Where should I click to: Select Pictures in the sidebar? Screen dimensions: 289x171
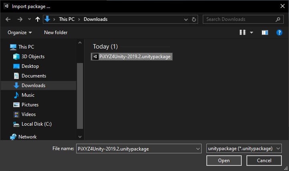(x=30, y=105)
